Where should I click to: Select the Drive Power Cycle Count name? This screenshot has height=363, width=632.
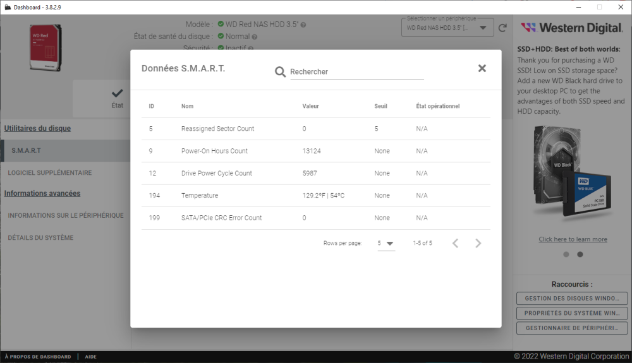pyautogui.click(x=216, y=173)
